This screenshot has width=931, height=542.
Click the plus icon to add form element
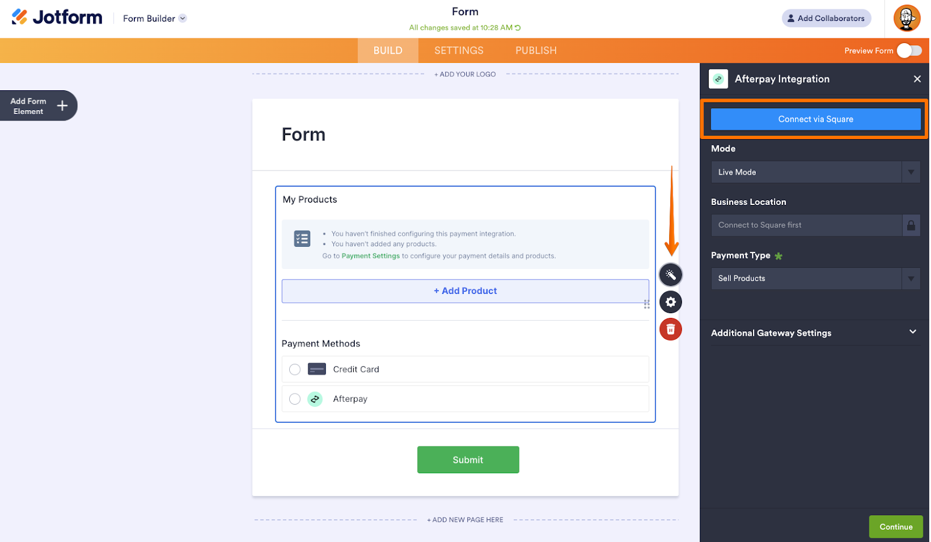tap(62, 106)
